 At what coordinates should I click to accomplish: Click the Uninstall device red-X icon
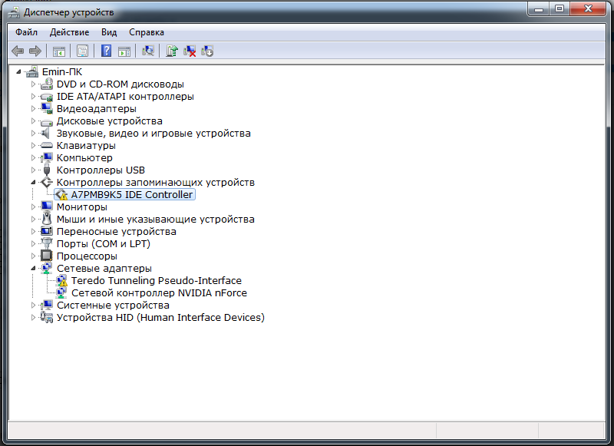click(190, 51)
